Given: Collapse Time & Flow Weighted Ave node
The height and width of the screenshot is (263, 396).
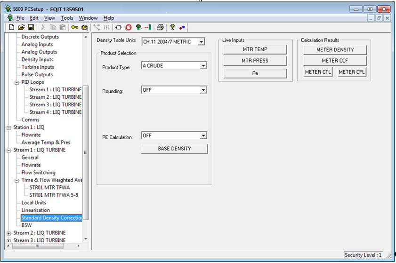Looking at the screenshot, I should point(16,180).
